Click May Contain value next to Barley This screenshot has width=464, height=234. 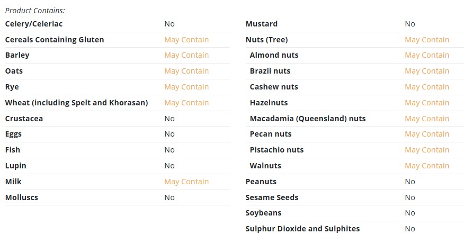(186, 55)
